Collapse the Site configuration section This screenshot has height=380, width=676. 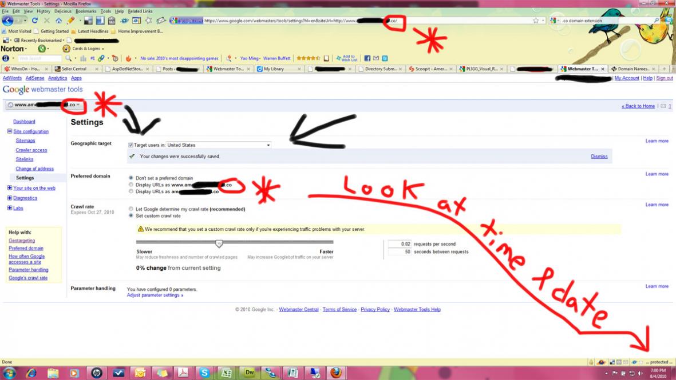10,131
